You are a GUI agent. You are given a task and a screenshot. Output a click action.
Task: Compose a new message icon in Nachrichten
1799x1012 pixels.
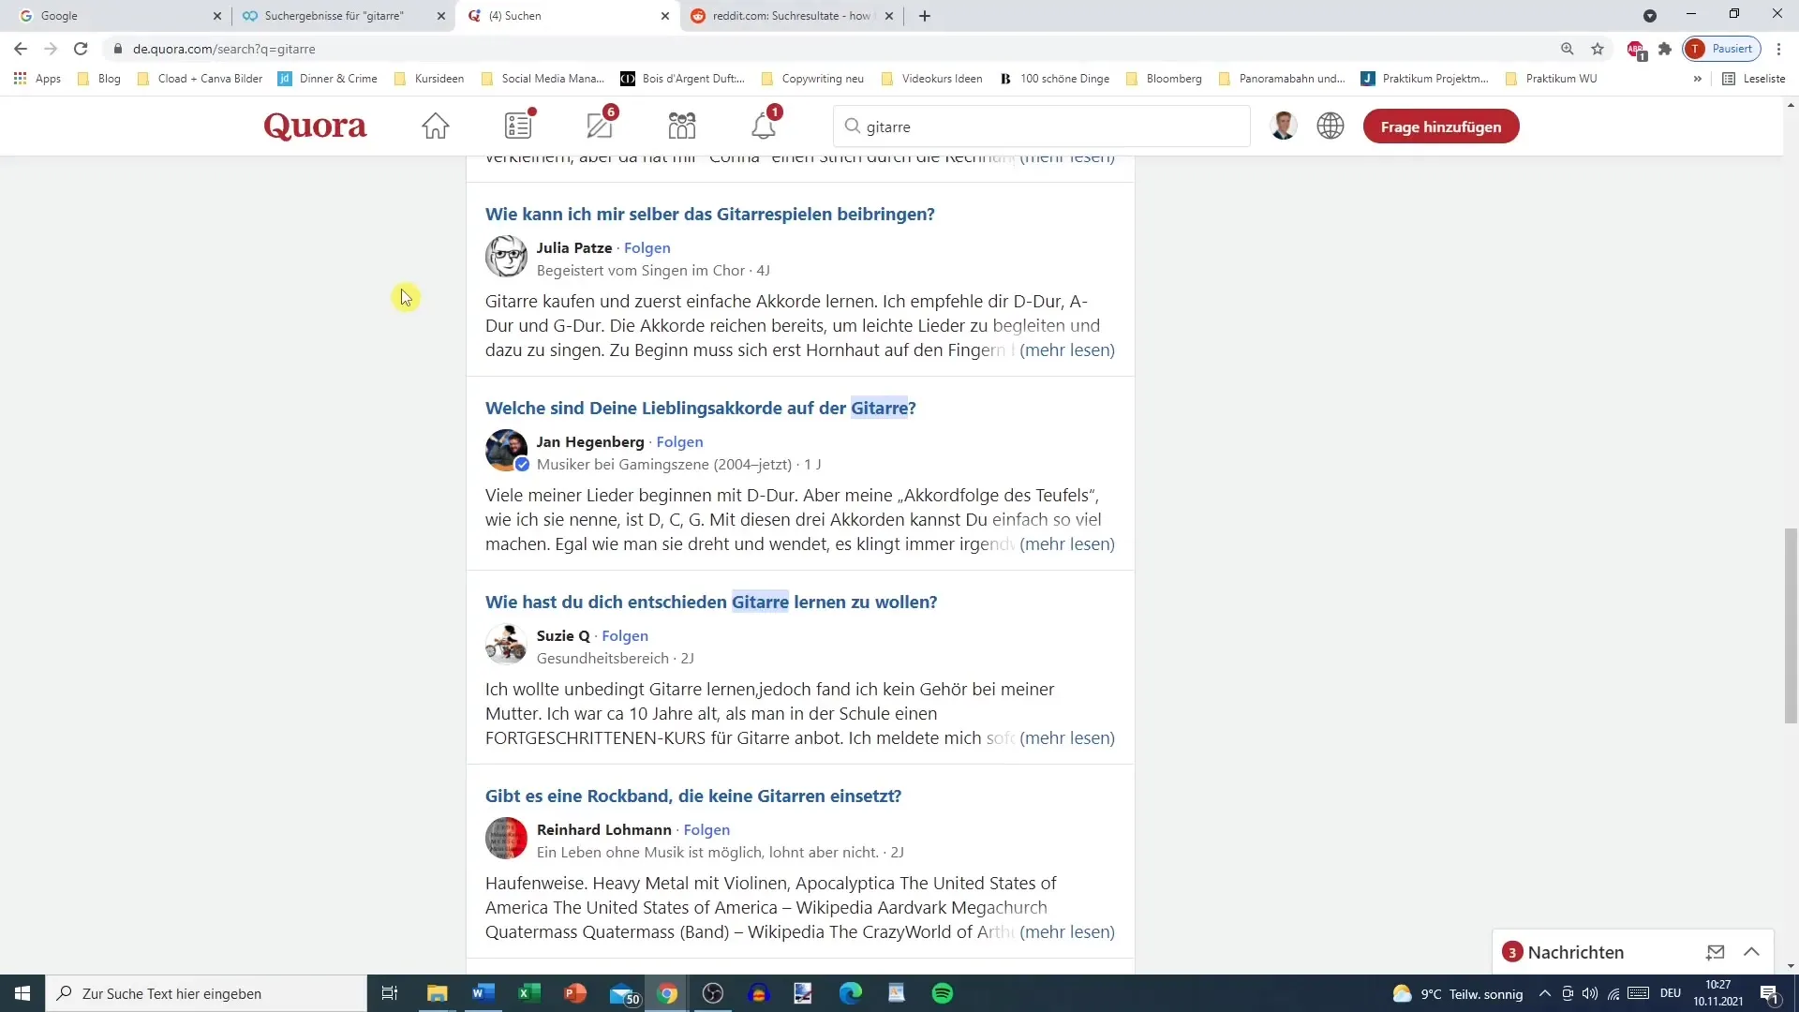tap(1716, 952)
